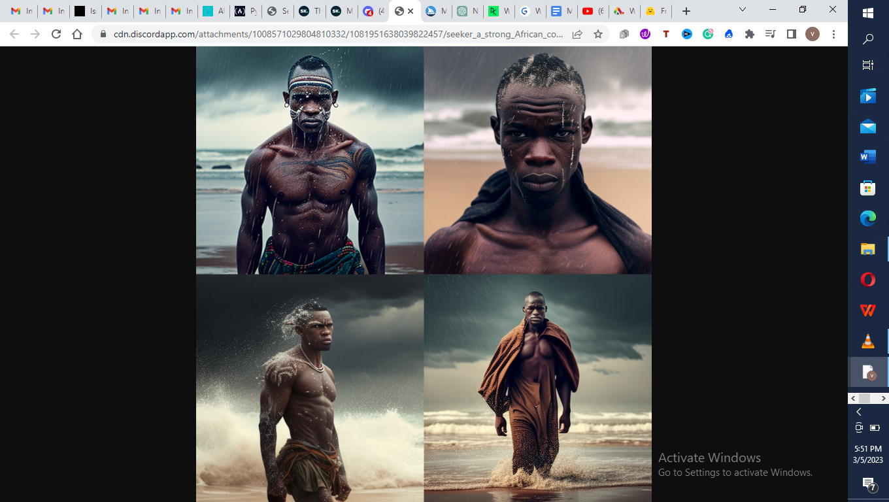
Task: Show hidden system tray icons
Action: pyautogui.click(x=859, y=412)
